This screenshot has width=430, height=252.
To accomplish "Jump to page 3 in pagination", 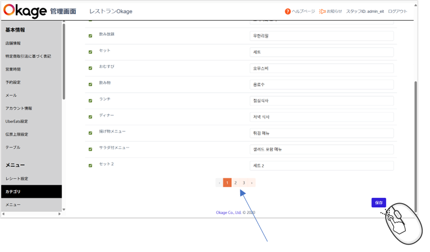I will pos(244,183).
